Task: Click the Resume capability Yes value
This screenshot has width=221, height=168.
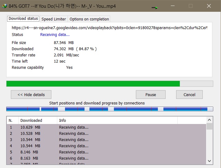Action: [69, 68]
